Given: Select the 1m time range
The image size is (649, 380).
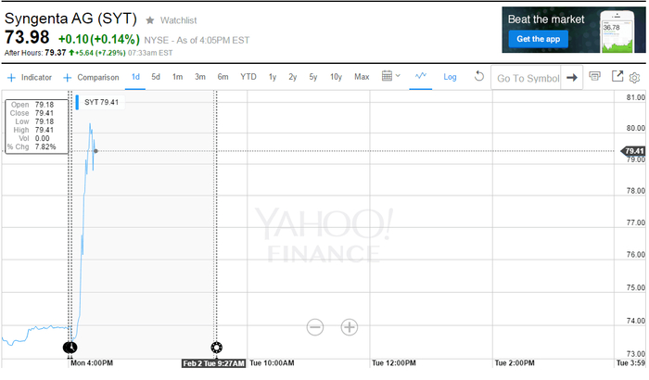Looking at the screenshot, I should point(178,77).
